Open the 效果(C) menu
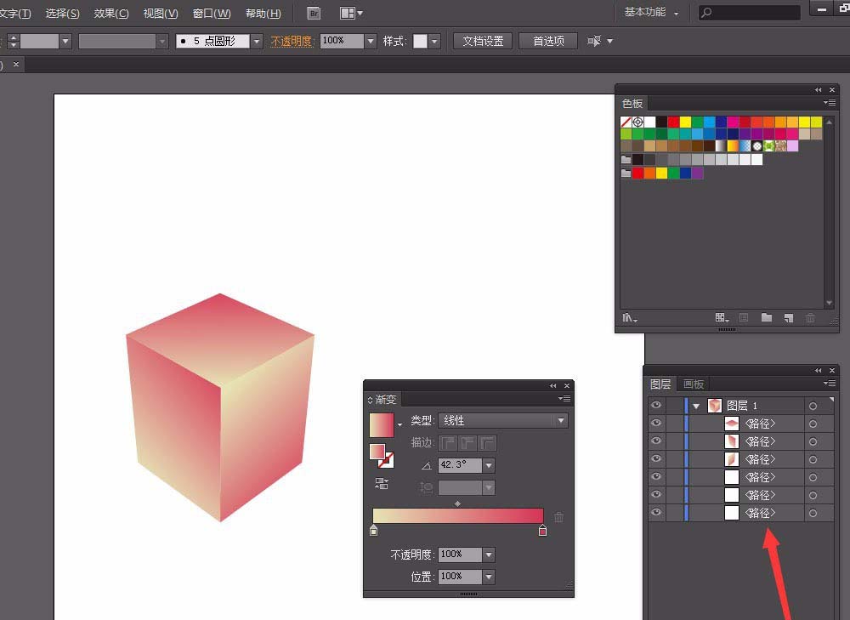Screen dimensions: 850x620 point(111,14)
